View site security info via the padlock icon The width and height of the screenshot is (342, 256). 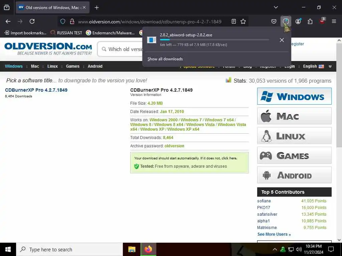72,21
